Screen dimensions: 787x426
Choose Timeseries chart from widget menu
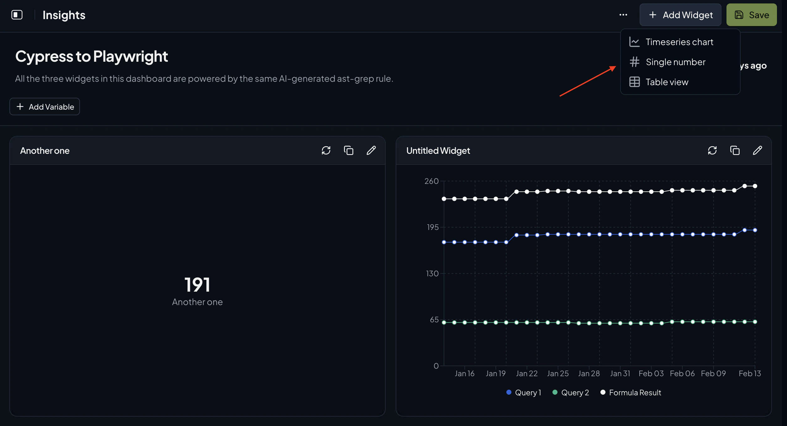point(679,41)
